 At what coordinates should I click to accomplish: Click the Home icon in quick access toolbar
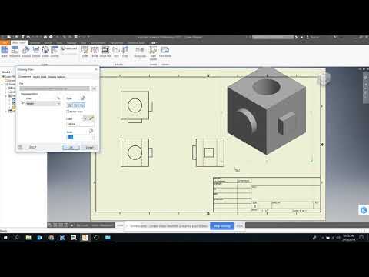[45, 37]
